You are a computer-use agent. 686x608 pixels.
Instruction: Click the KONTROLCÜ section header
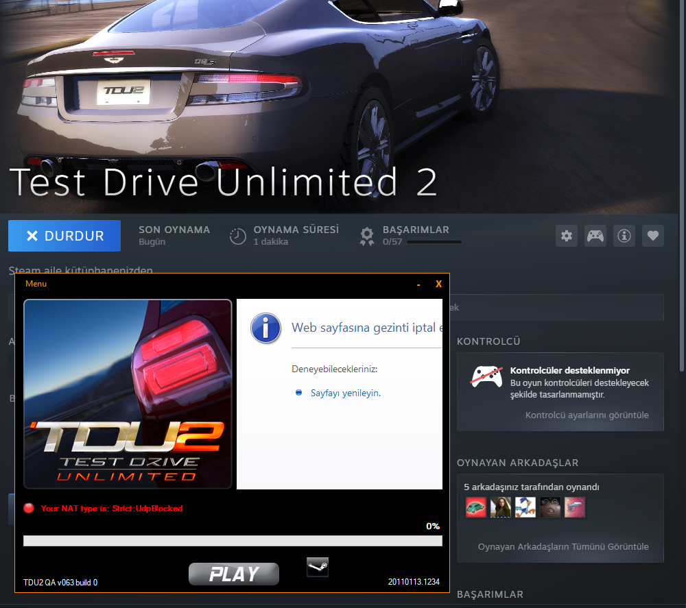tap(488, 341)
